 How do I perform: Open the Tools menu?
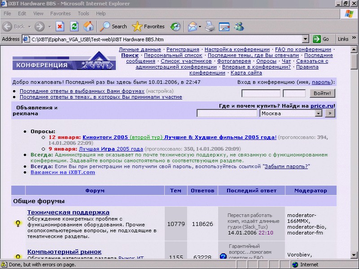83,13
